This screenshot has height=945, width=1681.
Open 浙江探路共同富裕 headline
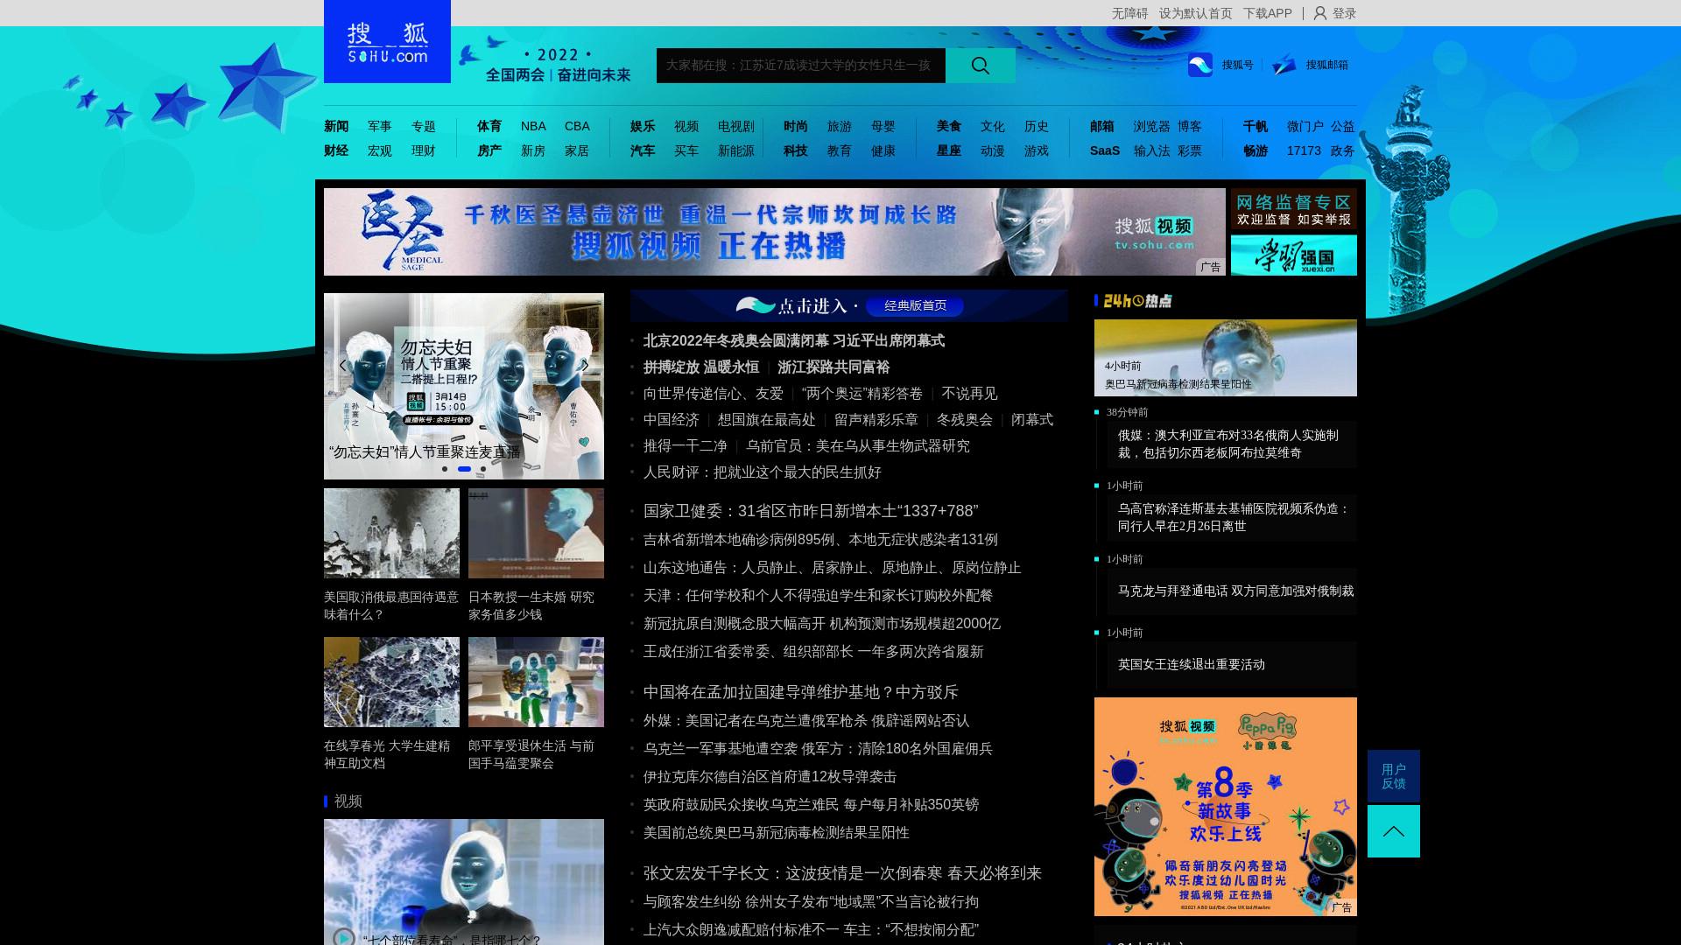pyautogui.click(x=833, y=367)
